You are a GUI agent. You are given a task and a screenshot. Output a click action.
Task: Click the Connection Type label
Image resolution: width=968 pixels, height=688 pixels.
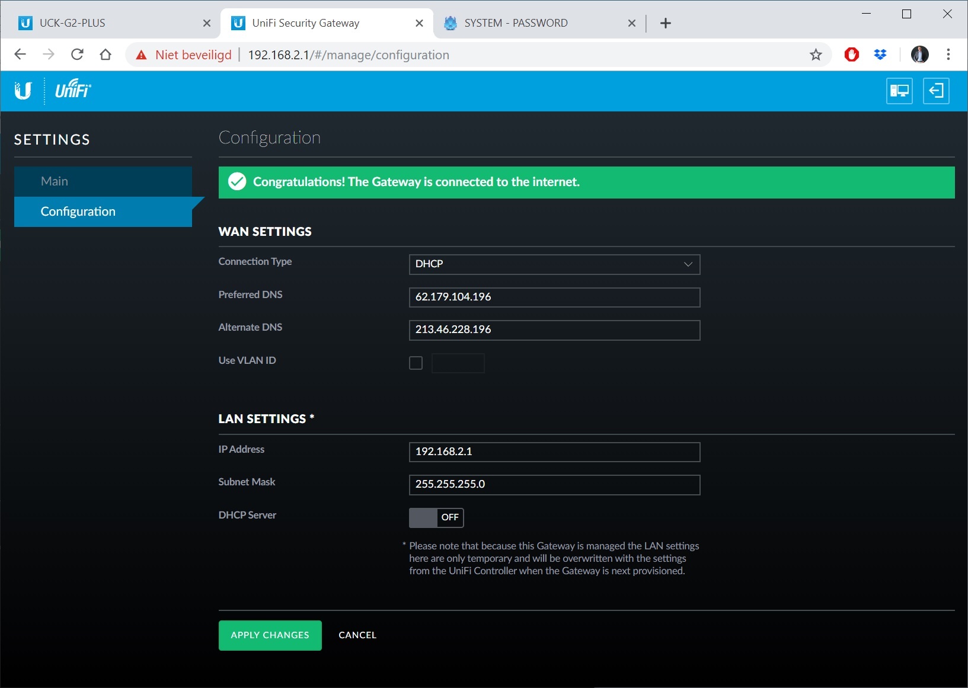coord(255,261)
